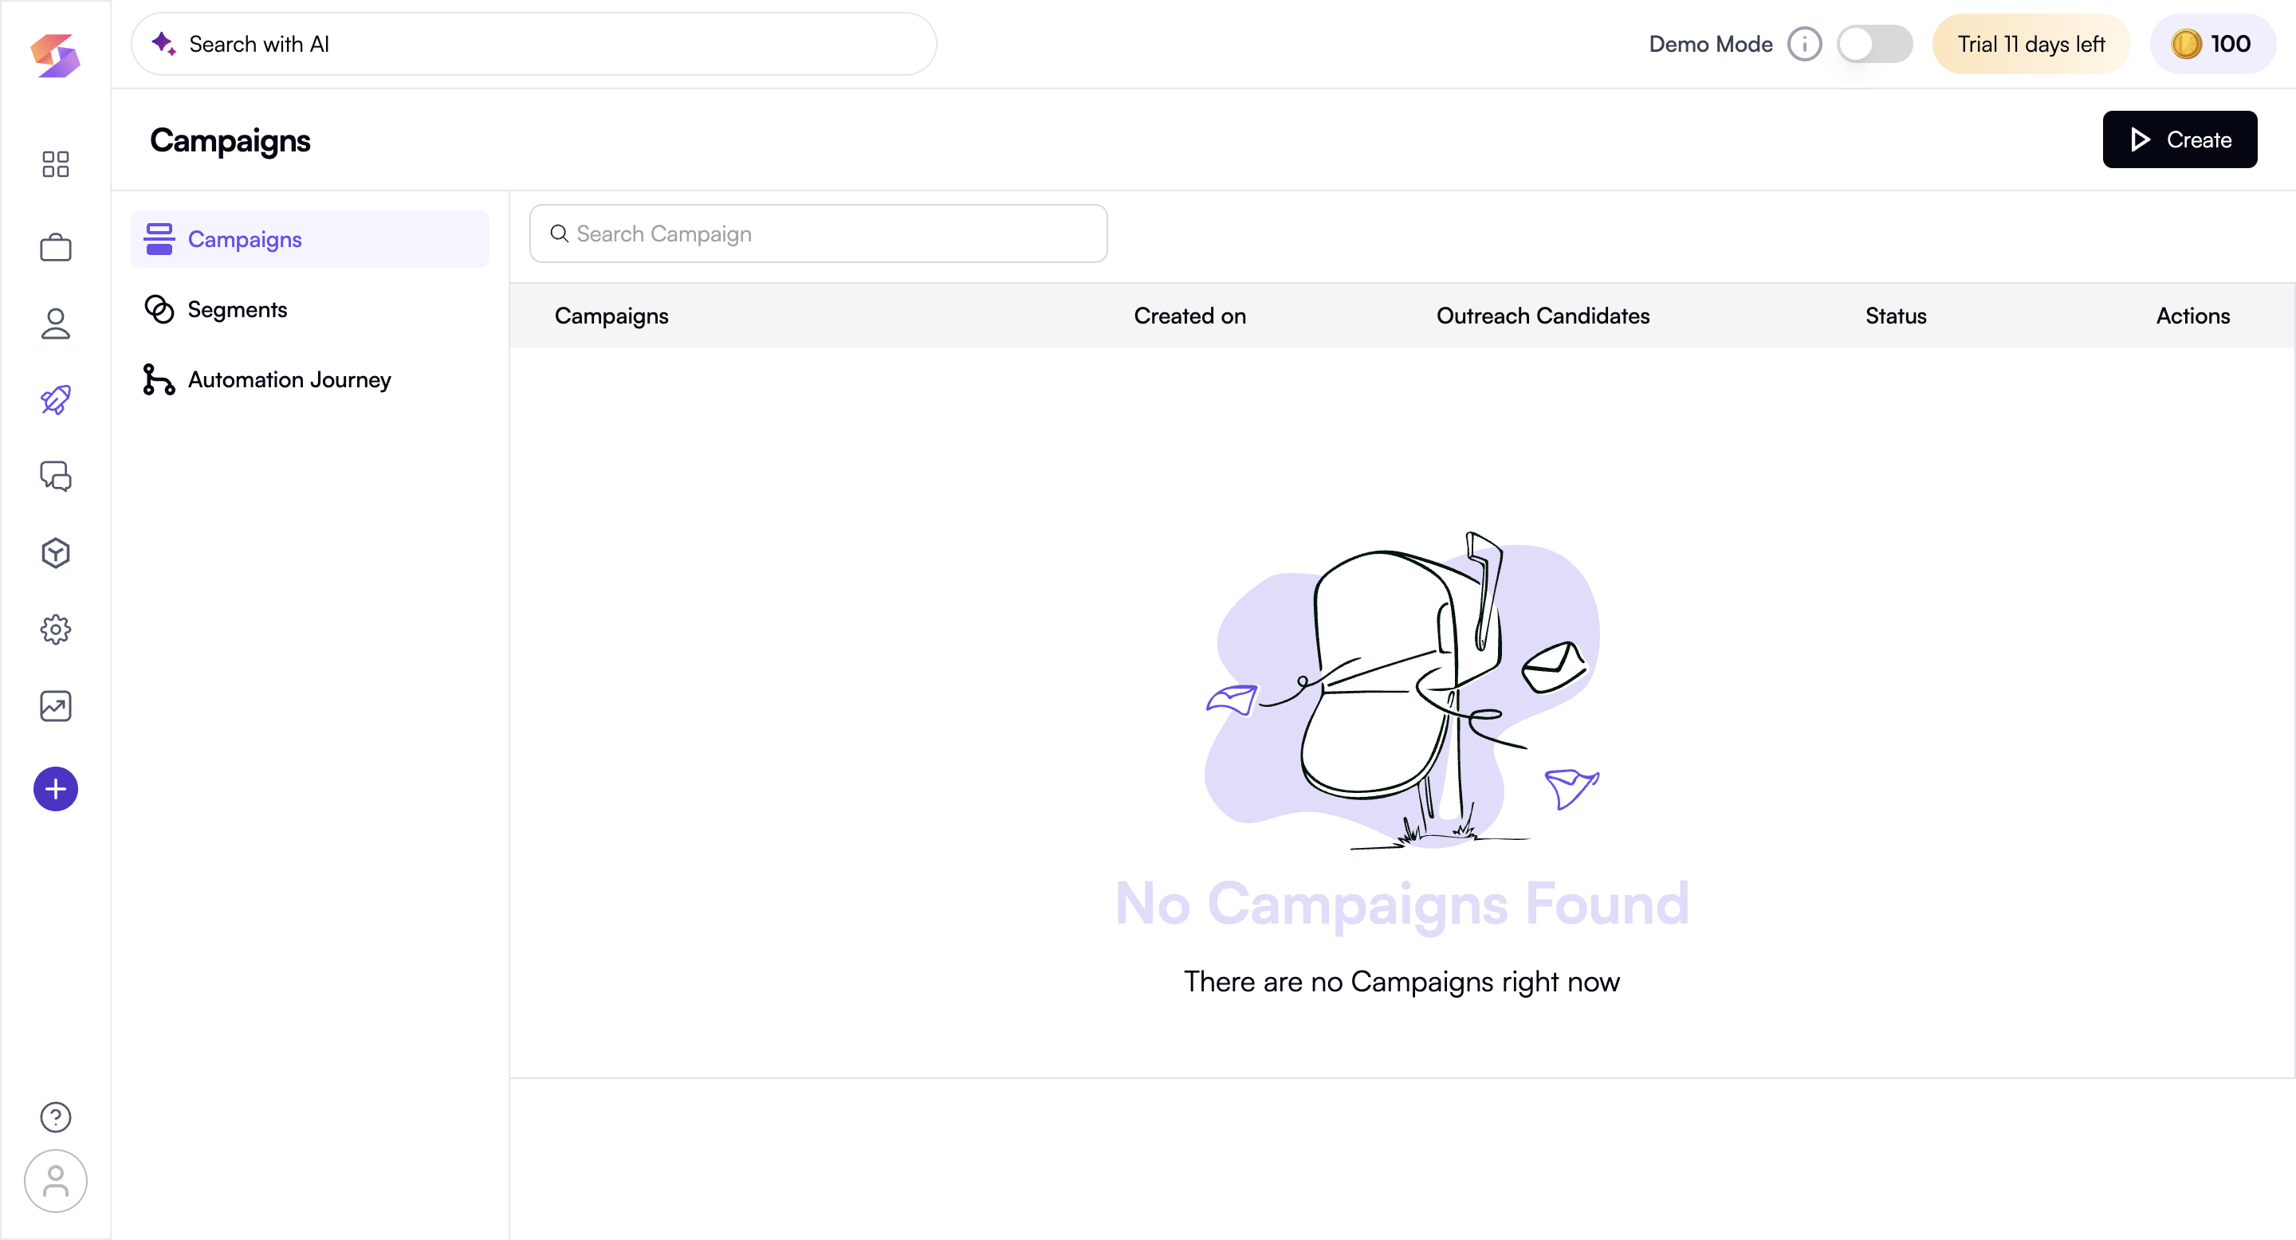This screenshot has width=2296, height=1240.
Task: Click the Create campaign button
Action: [2180, 139]
